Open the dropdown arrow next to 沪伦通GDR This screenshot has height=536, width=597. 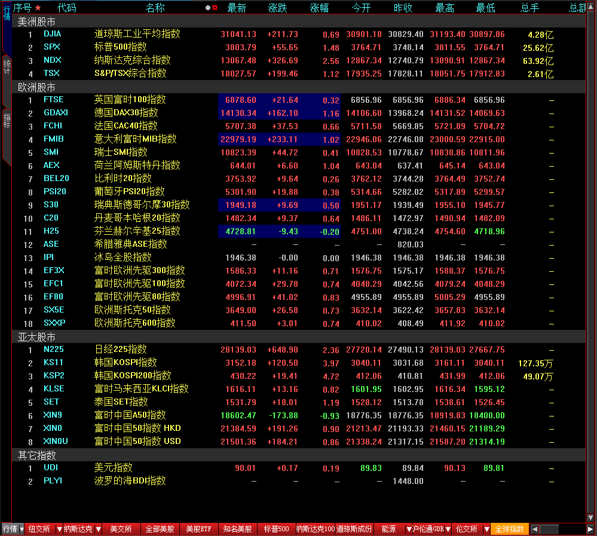(x=448, y=529)
